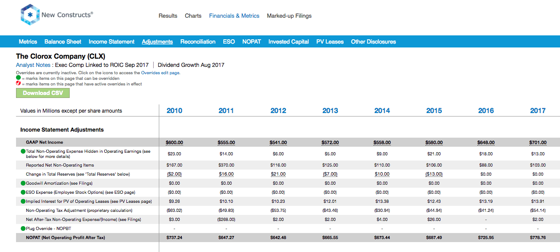Click the 2010 column header
This screenshot has width=560, height=252.
(174, 111)
